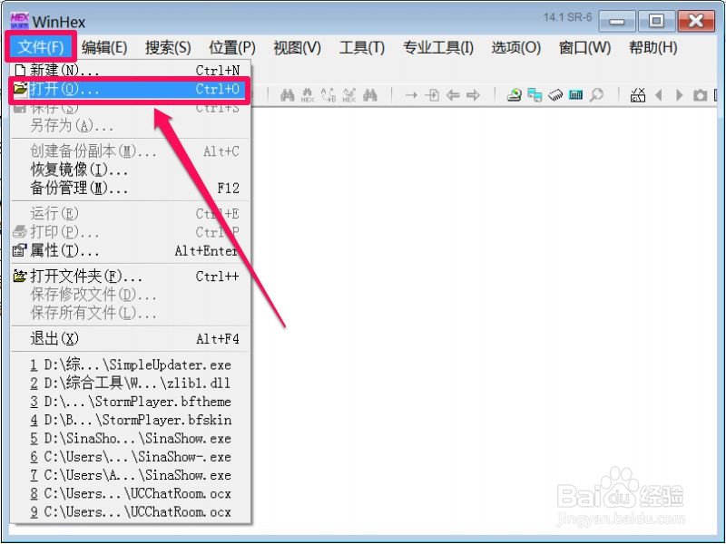
Task: Open the 搜索(S) menu
Action: (x=168, y=47)
